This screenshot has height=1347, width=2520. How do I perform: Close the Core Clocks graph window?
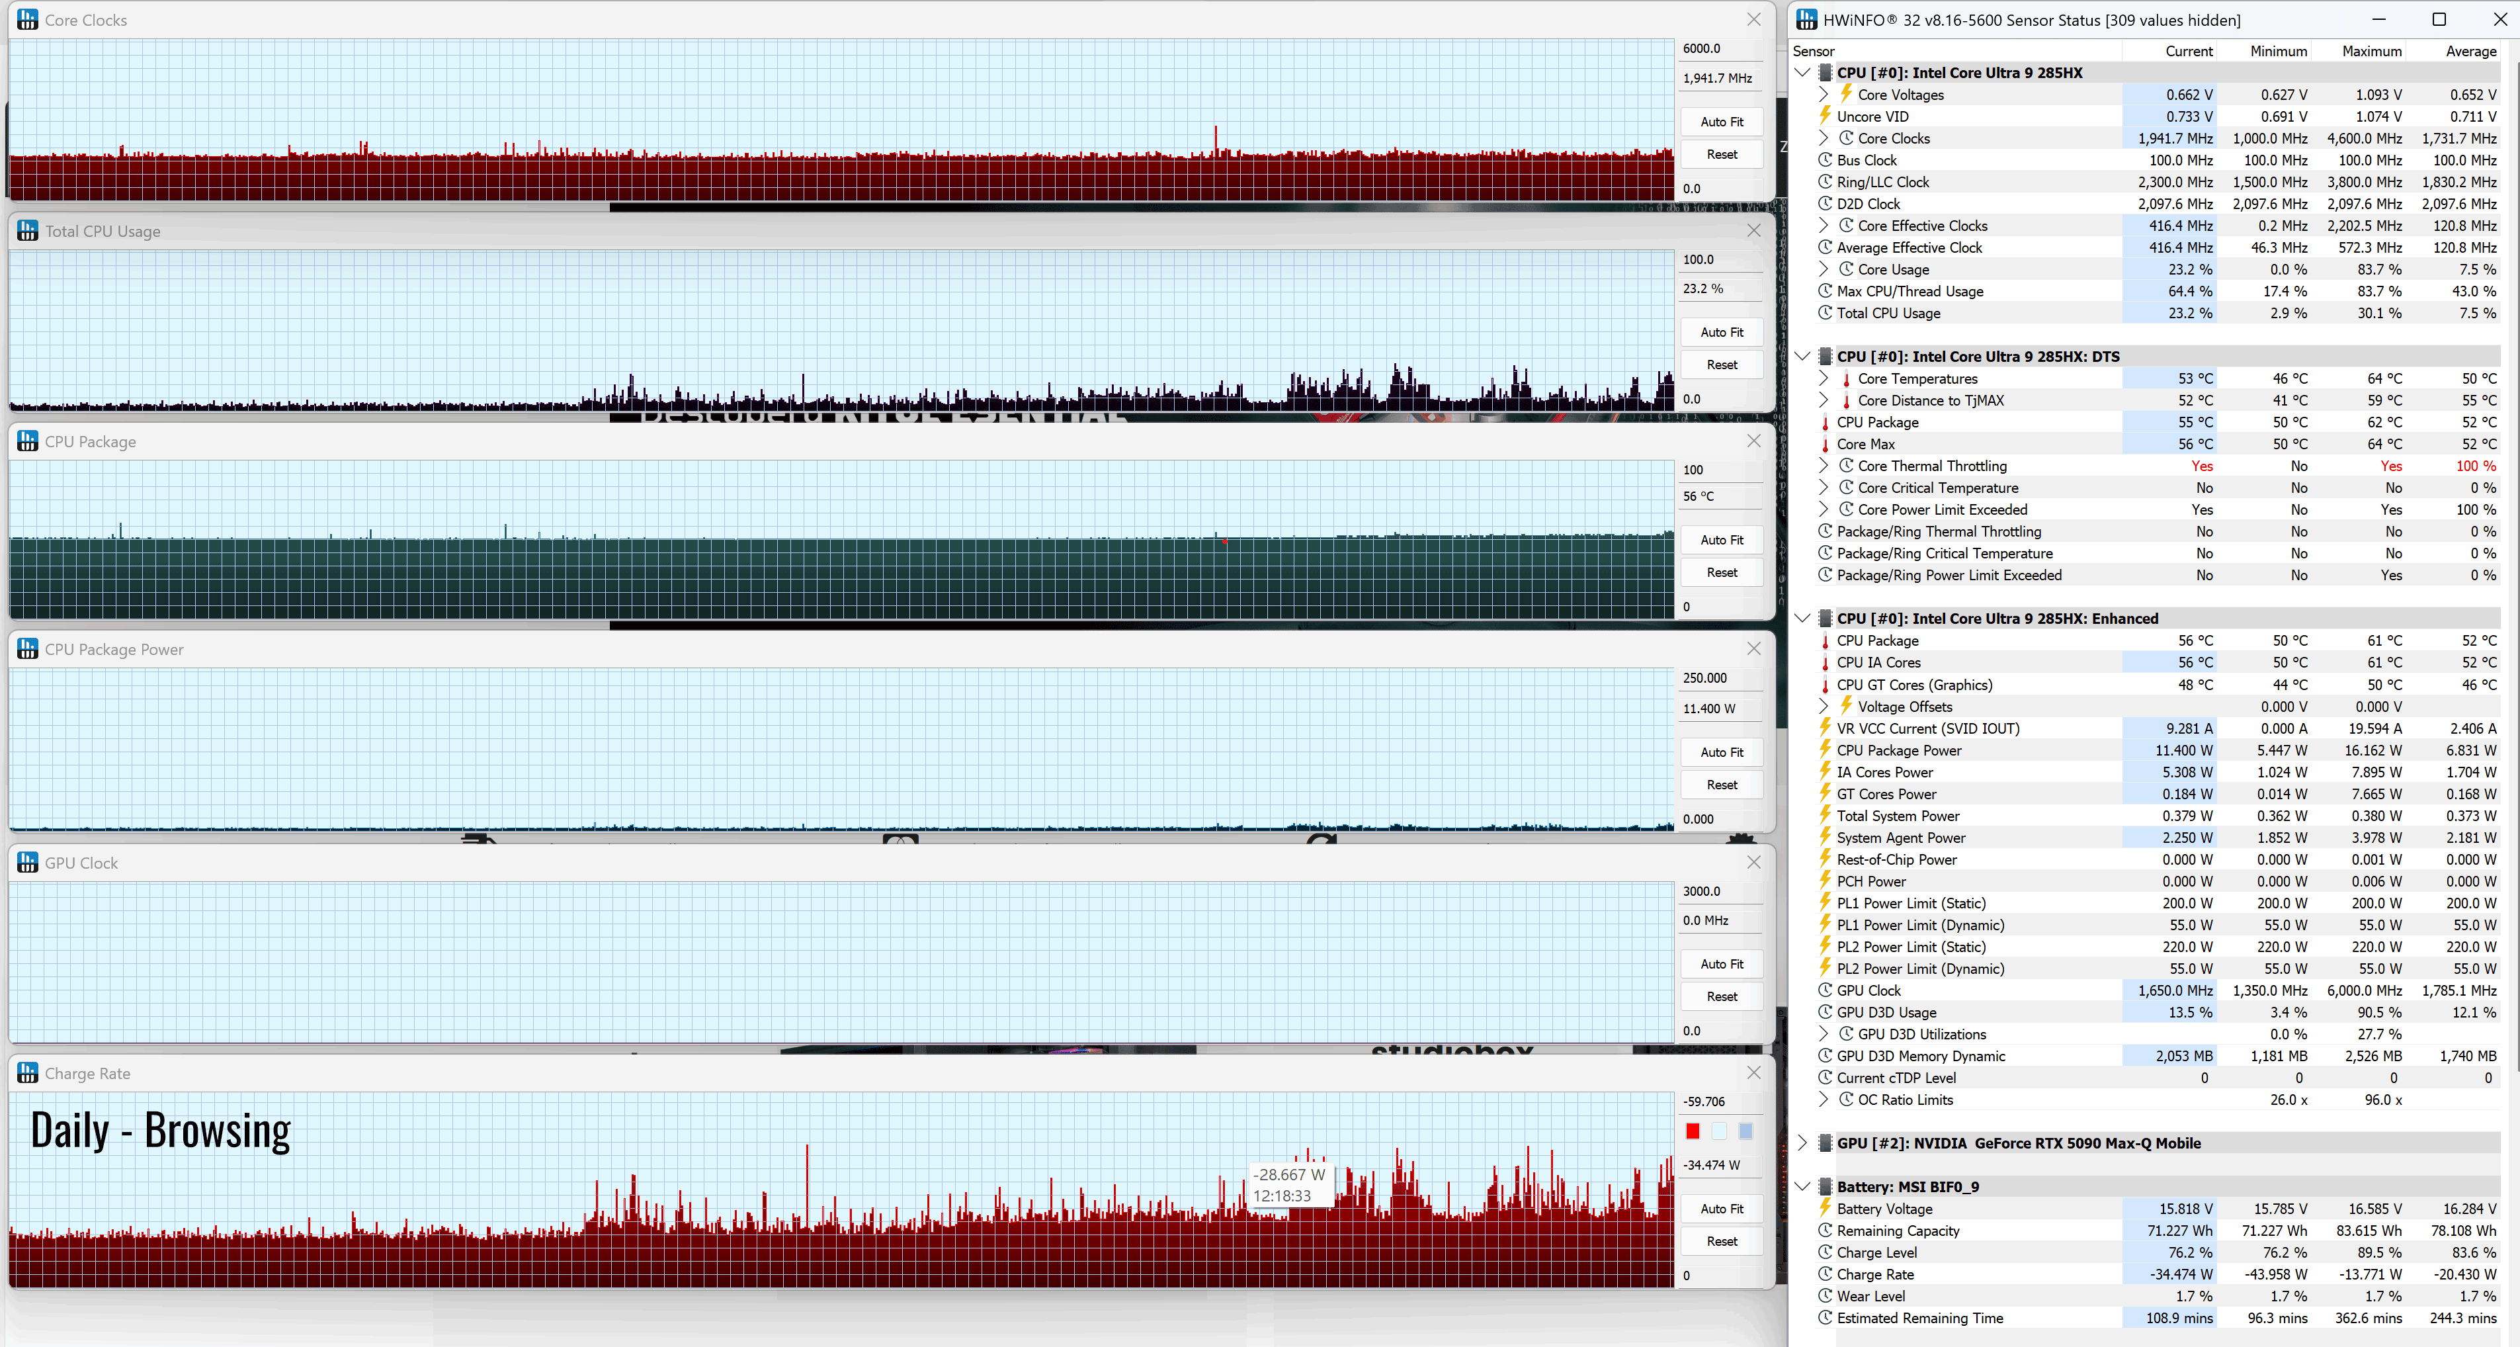(1753, 20)
